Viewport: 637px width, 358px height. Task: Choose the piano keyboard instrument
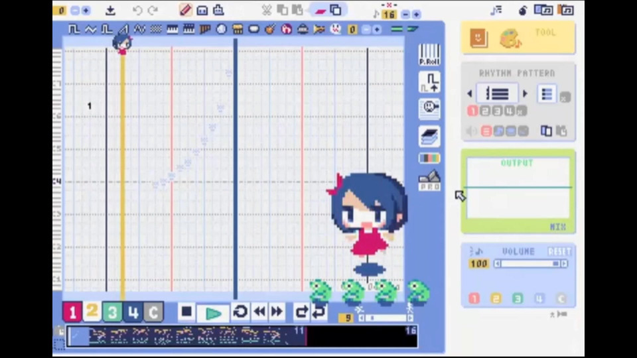pyautogui.click(x=173, y=29)
